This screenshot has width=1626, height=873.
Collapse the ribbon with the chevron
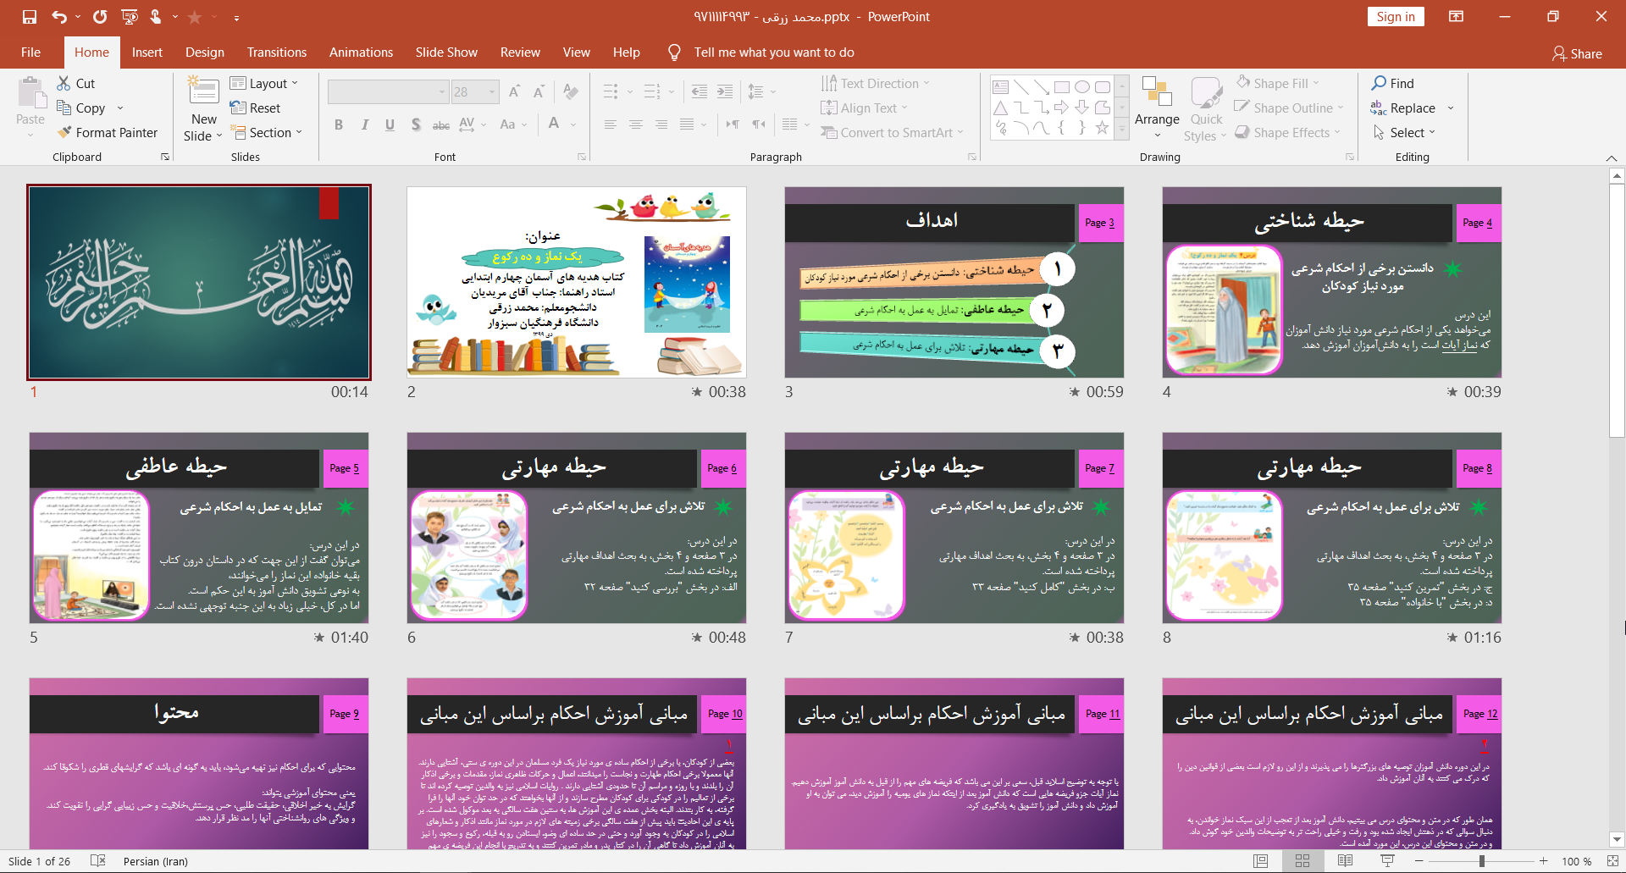coord(1611,158)
